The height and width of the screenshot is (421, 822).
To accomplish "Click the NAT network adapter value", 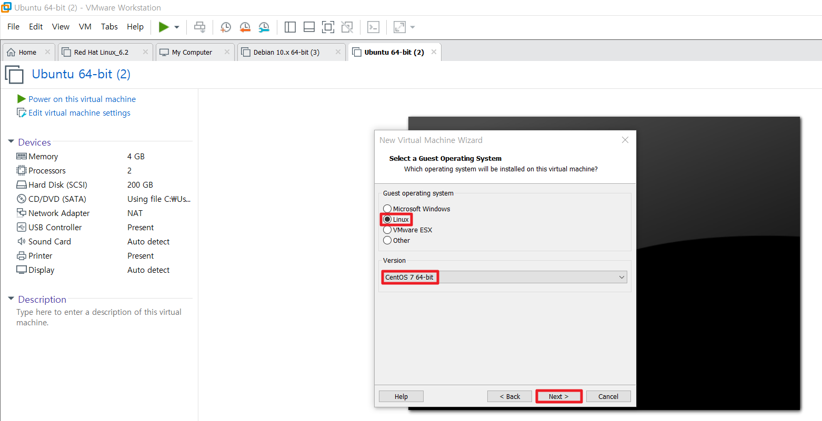I will point(135,213).
